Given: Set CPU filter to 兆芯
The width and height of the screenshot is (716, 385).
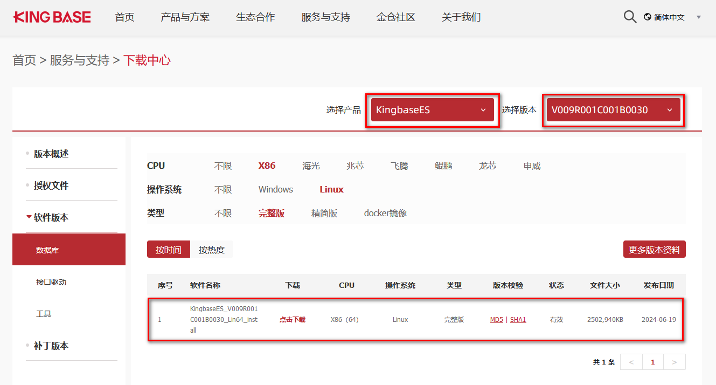Looking at the screenshot, I should click(355, 166).
